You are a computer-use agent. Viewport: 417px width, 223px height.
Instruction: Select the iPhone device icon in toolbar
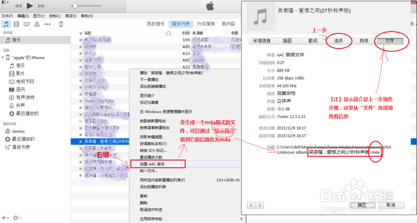61,24
